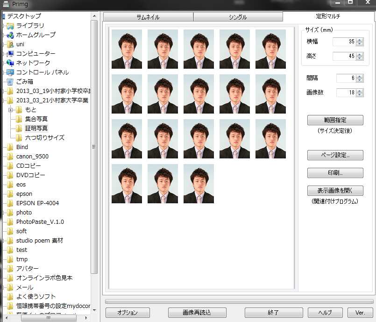Click the 範囲指定 range selection button
Viewport: 376px width, 322px height.
(x=335, y=120)
